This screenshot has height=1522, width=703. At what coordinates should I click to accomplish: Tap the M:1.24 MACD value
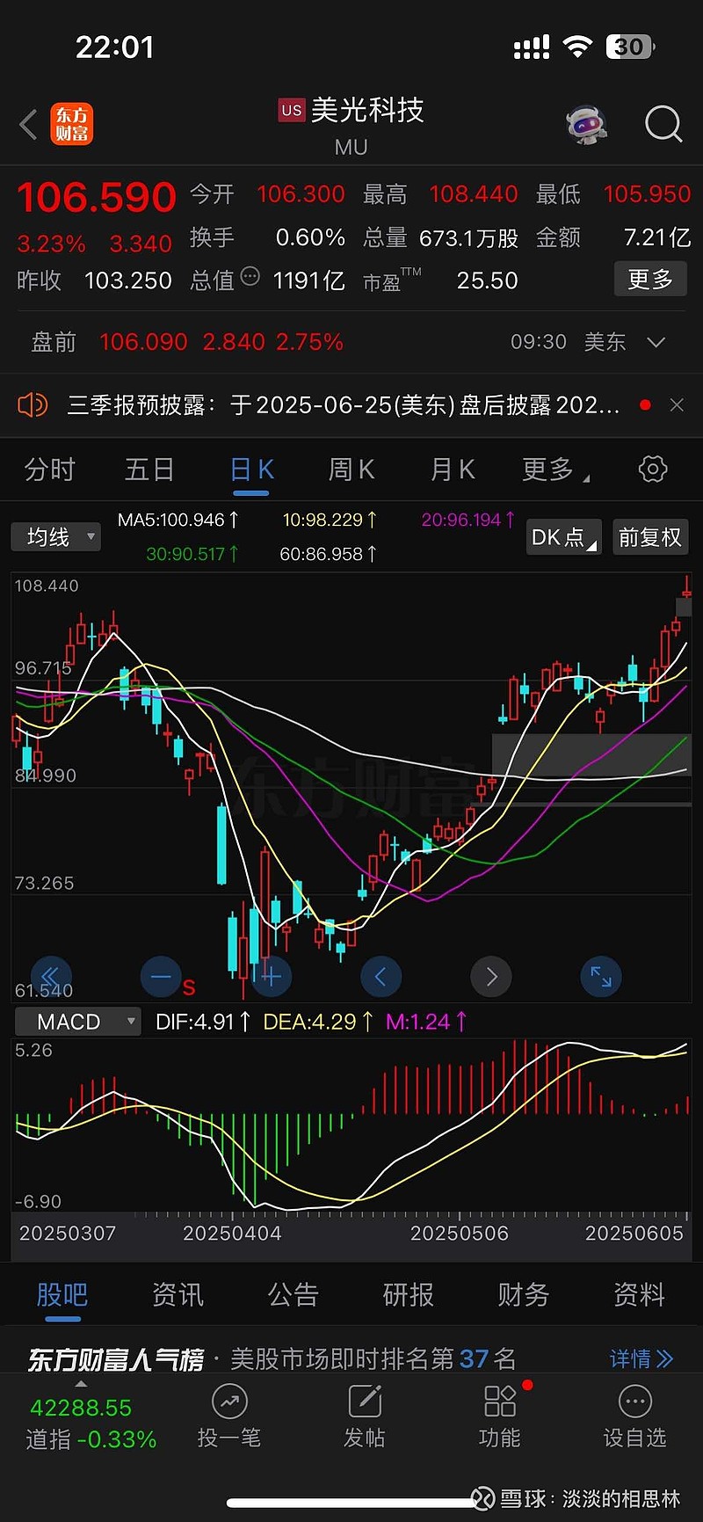pos(427,1022)
